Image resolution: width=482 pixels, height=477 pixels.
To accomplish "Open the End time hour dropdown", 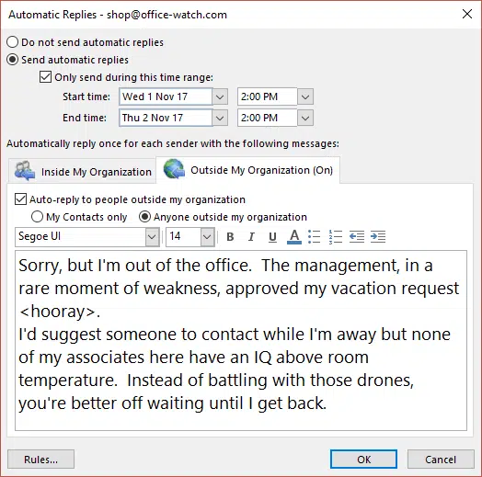I will click(x=305, y=118).
